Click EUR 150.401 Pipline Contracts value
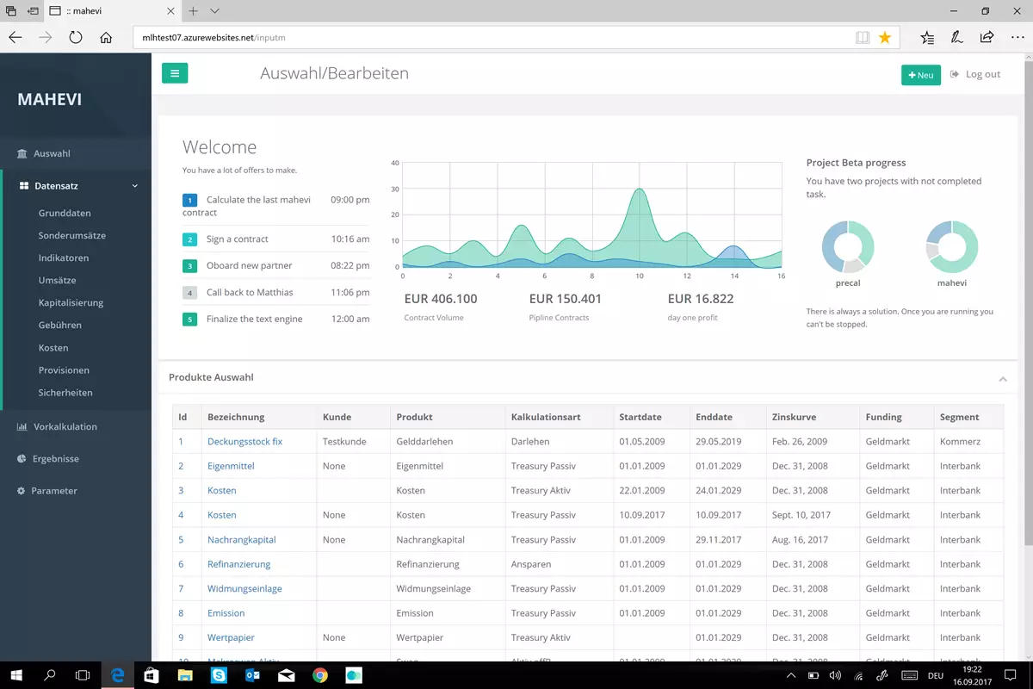Image resolution: width=1033 pixels, height=689 pixels. tap(566, 299)
